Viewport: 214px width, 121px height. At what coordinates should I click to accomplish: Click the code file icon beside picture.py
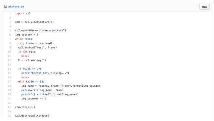click(6, 6)
